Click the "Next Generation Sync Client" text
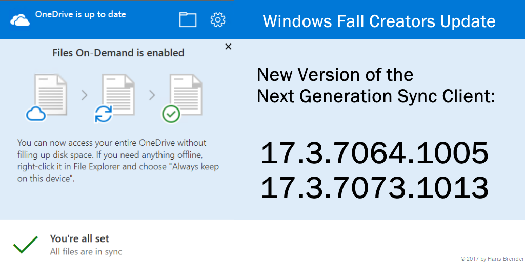Viewport: 525px width, 262px height. pos(376,96)
